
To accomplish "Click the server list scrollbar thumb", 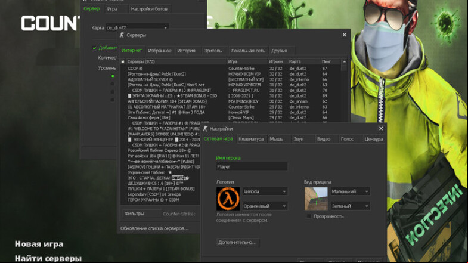I will tap(345, 68).
